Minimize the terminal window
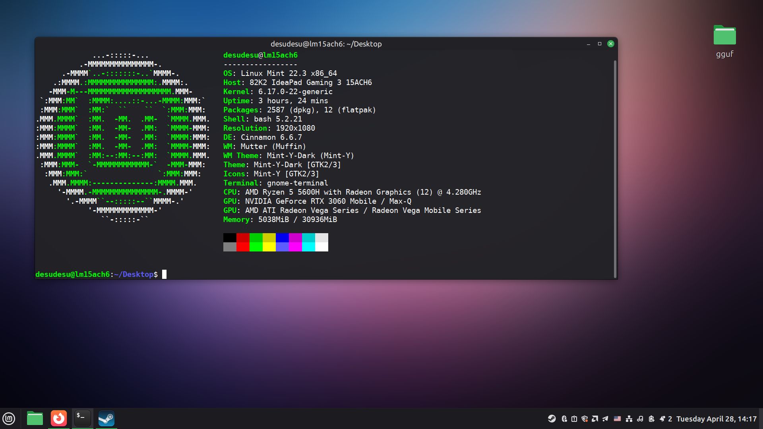The image size is (763, 429). (589, 44)
